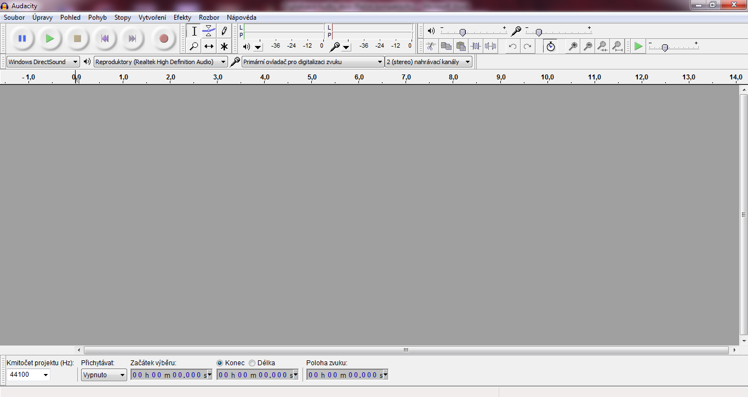The height and width of the screenshot is (397, 748).
Task: Select the Time Shift tool
Action: click(209, 46)
